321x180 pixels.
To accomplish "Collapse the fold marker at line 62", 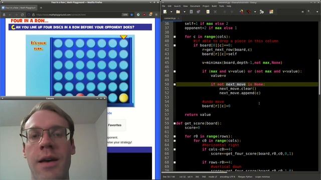I will (x=175, y=136).
